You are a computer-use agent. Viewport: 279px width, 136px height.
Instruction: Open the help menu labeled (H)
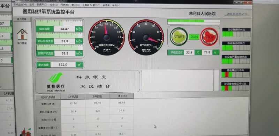pos(116,5)
